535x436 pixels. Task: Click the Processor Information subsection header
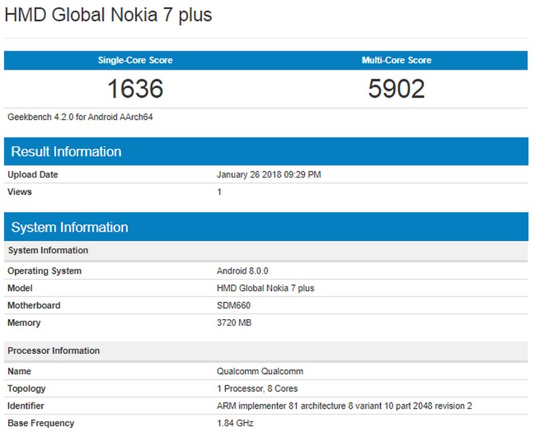coord(50,350)
